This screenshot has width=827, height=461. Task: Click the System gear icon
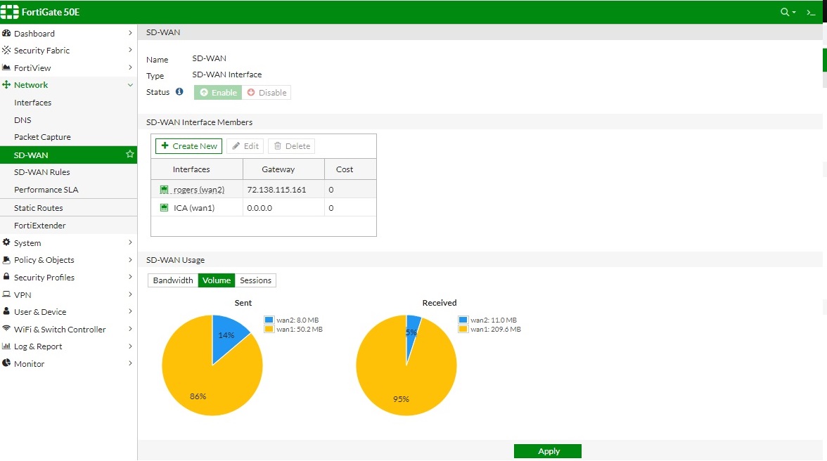coord(6,242)
